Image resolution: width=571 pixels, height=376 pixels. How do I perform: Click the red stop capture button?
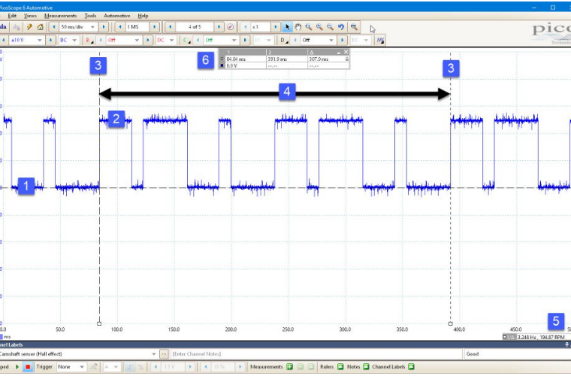click(28, 367)
